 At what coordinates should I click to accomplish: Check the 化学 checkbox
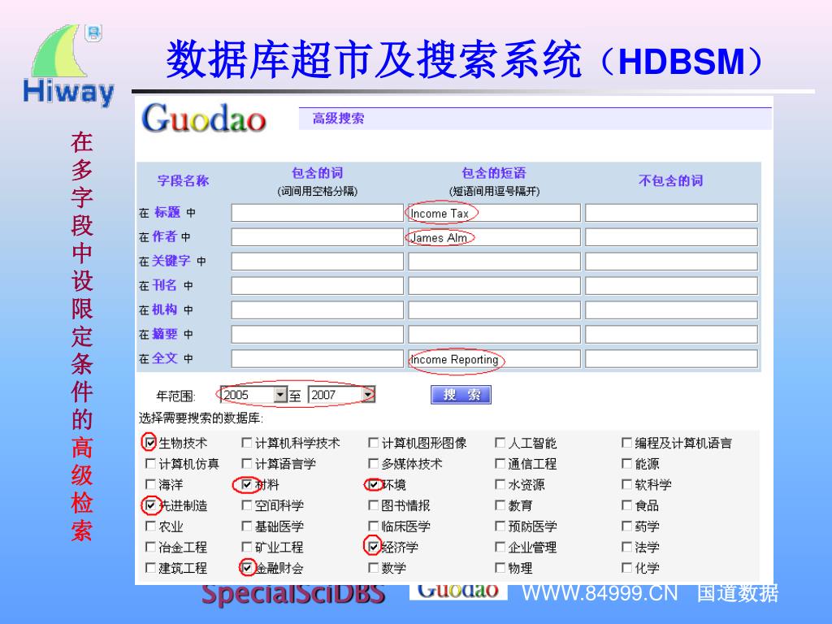coord(626,568)
